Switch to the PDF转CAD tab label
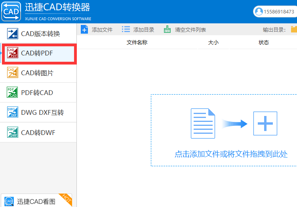This screenshot has width=297, height=207. tap(37, 93)
